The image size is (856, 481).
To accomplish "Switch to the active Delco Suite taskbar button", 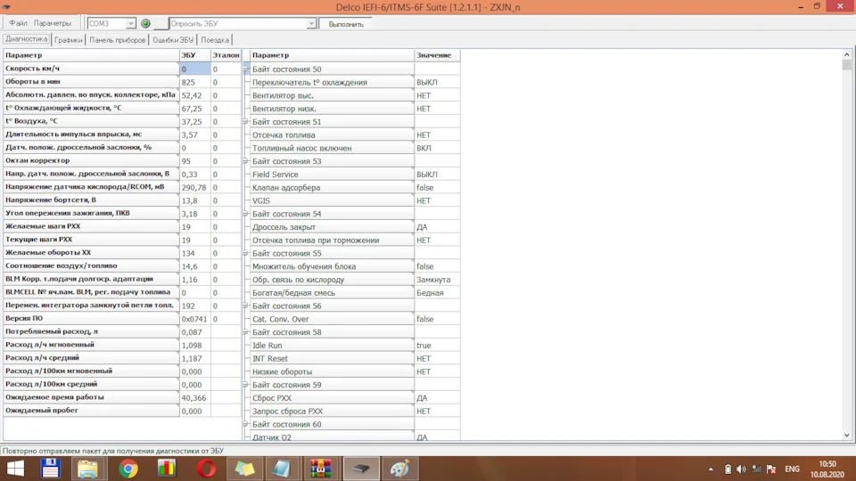I will [x=361, y=469].
